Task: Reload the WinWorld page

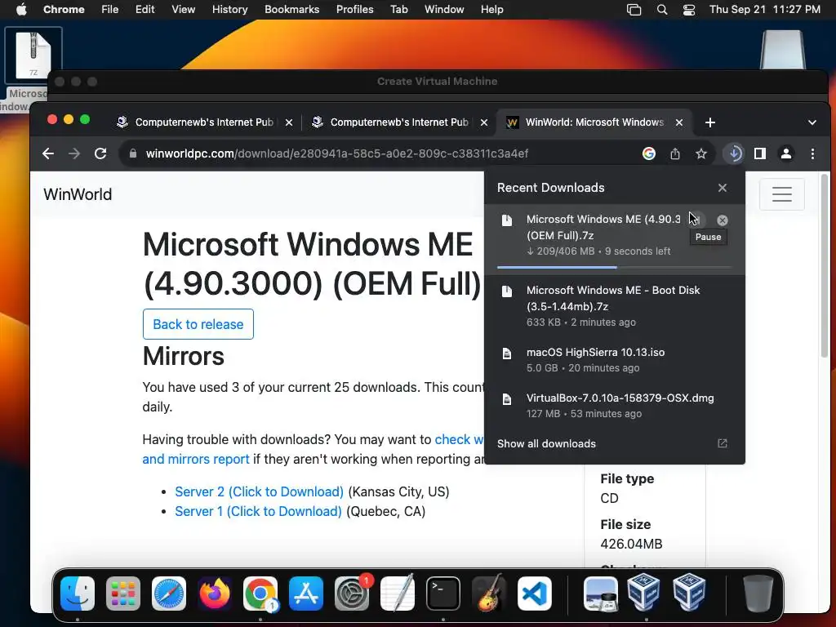Action: click(x=100, y=153)
